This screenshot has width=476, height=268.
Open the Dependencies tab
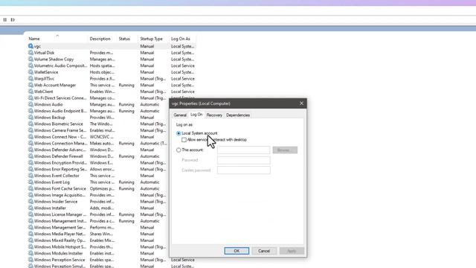(x=238, y=115)
